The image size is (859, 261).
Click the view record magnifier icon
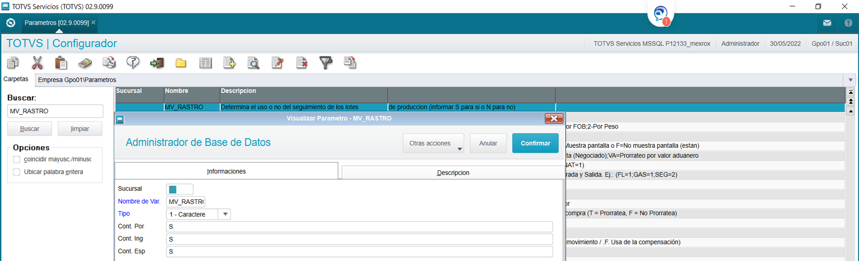[253, 63]
